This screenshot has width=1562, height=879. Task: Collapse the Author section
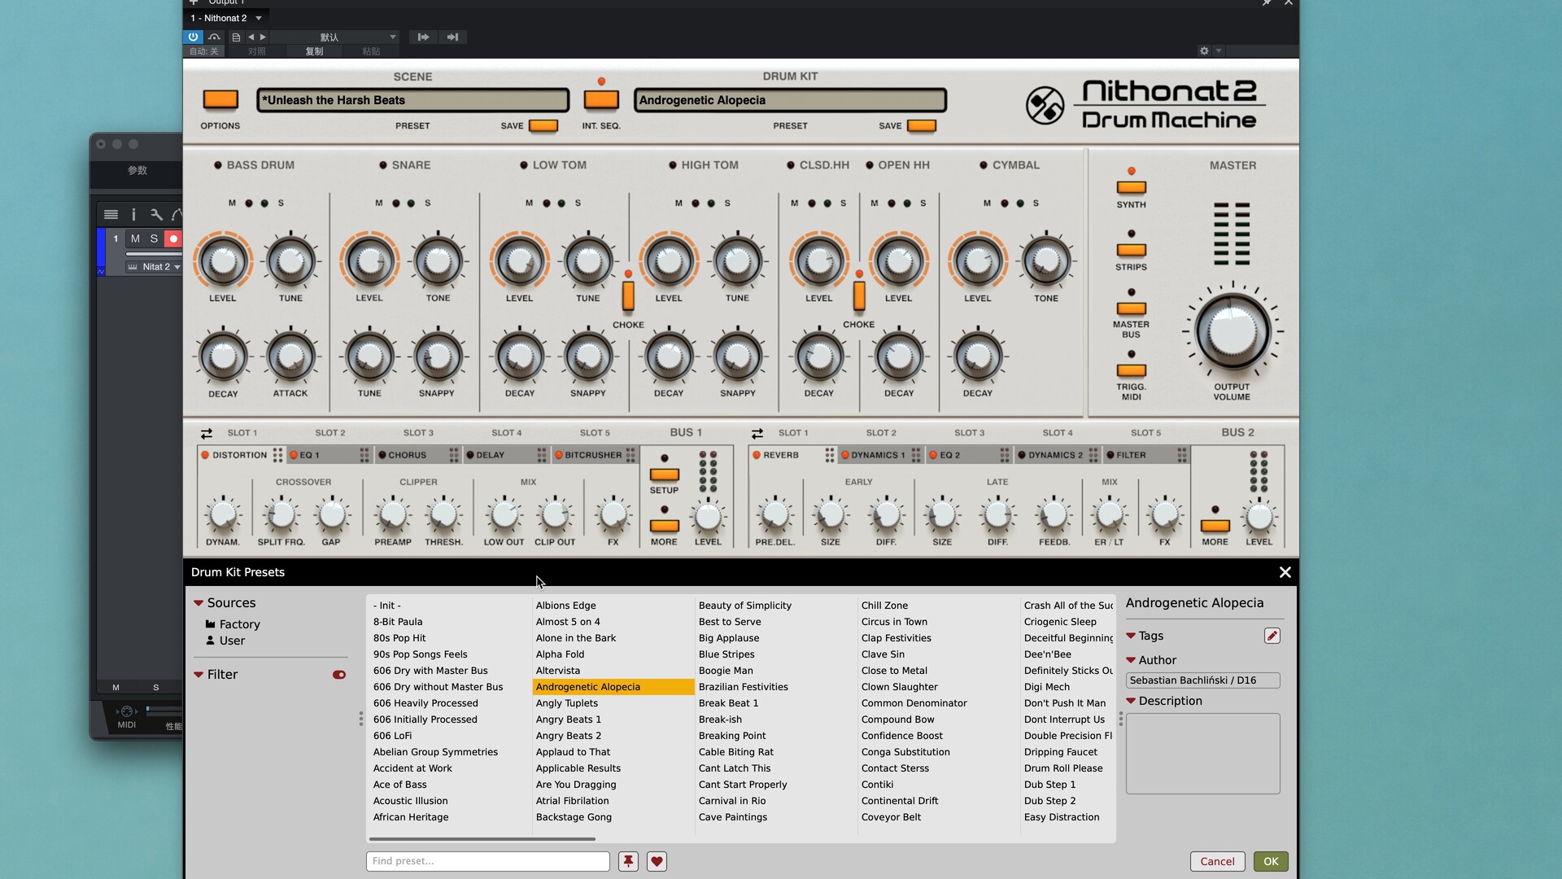1131,660
